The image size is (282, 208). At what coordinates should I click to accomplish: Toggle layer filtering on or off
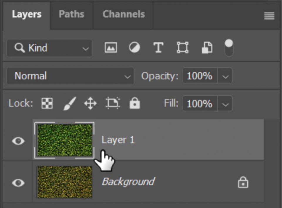(228, 48)
